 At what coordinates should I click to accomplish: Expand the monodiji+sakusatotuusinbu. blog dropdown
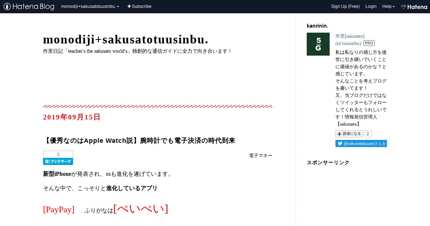tap(90, 6)
